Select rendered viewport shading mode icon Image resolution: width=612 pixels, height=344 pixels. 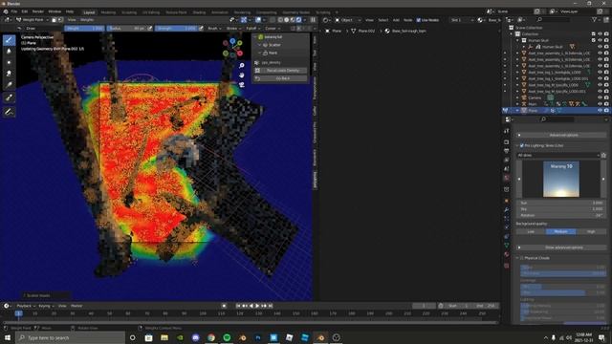click(299, 19)
